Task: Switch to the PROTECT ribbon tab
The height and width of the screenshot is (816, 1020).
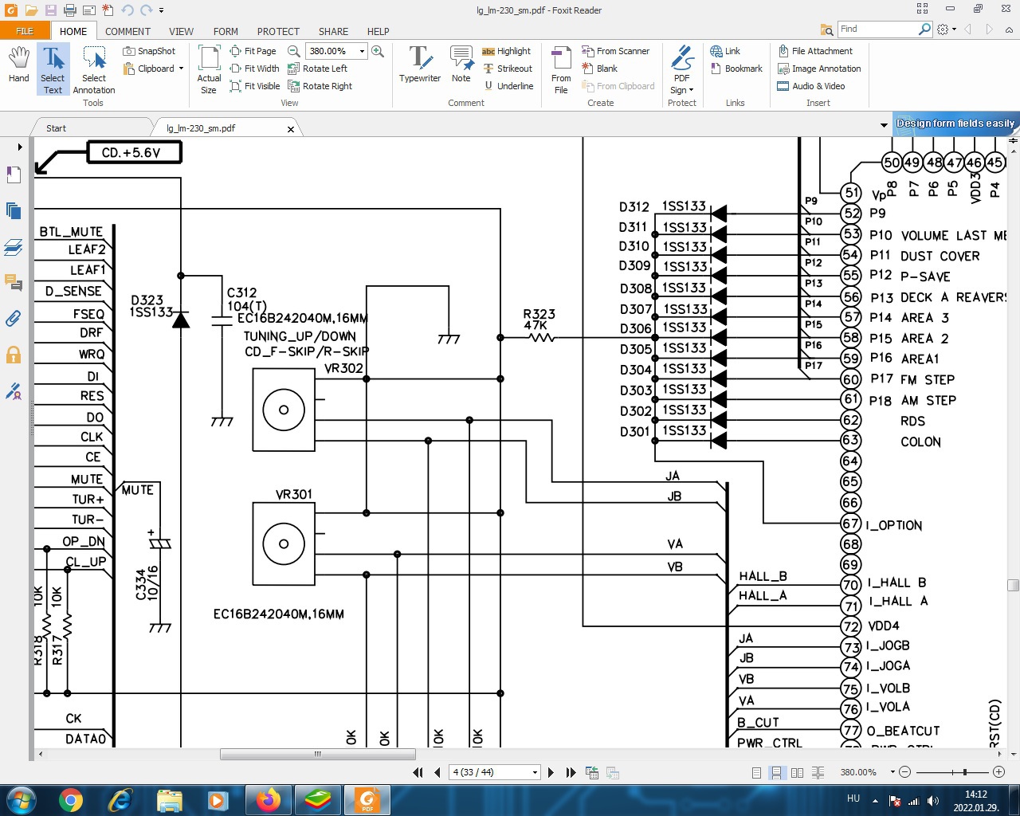Action: 278,31
